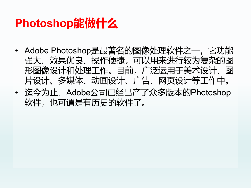Click the phrase 众多版本
This screenshot has height=188, width=251.
(165, 93)
